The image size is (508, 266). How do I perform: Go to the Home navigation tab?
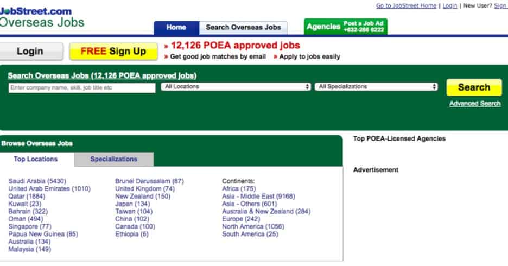tap(176, 27)
